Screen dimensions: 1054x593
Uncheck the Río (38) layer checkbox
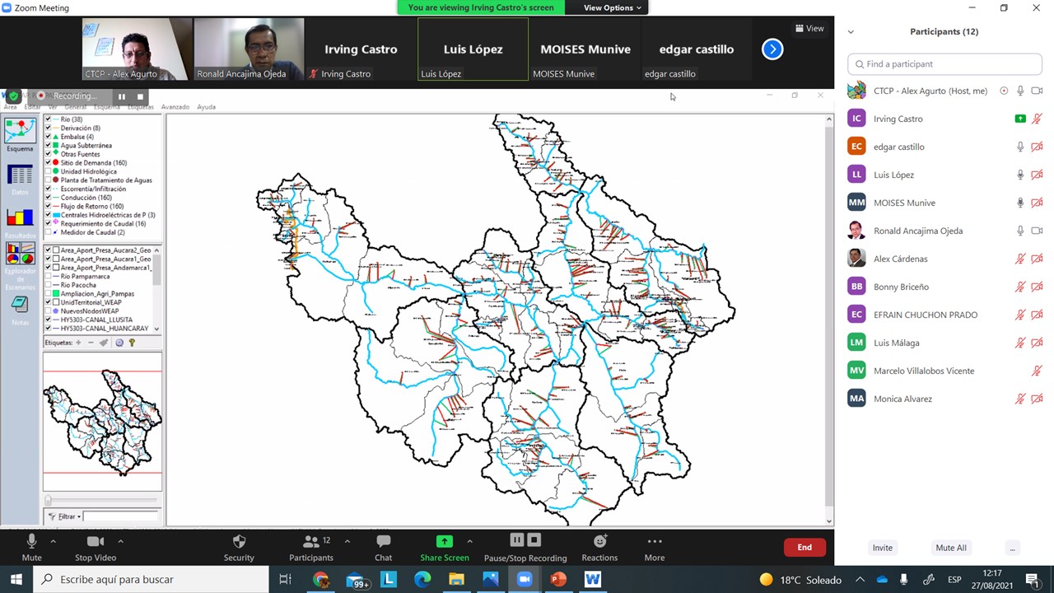[x=49, y=119]
